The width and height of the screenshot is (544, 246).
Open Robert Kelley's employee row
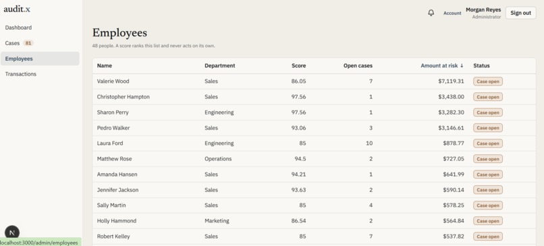tap(314, 237)
